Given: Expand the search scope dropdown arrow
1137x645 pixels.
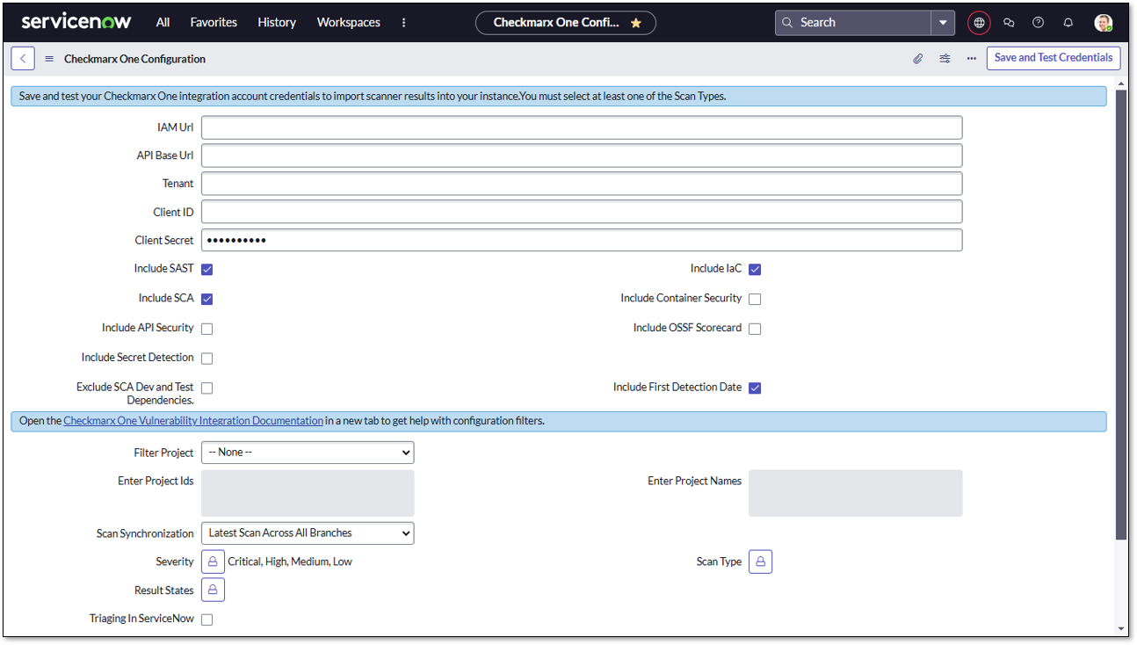Looking at the screenshot, I should click(x=943, y=23).
